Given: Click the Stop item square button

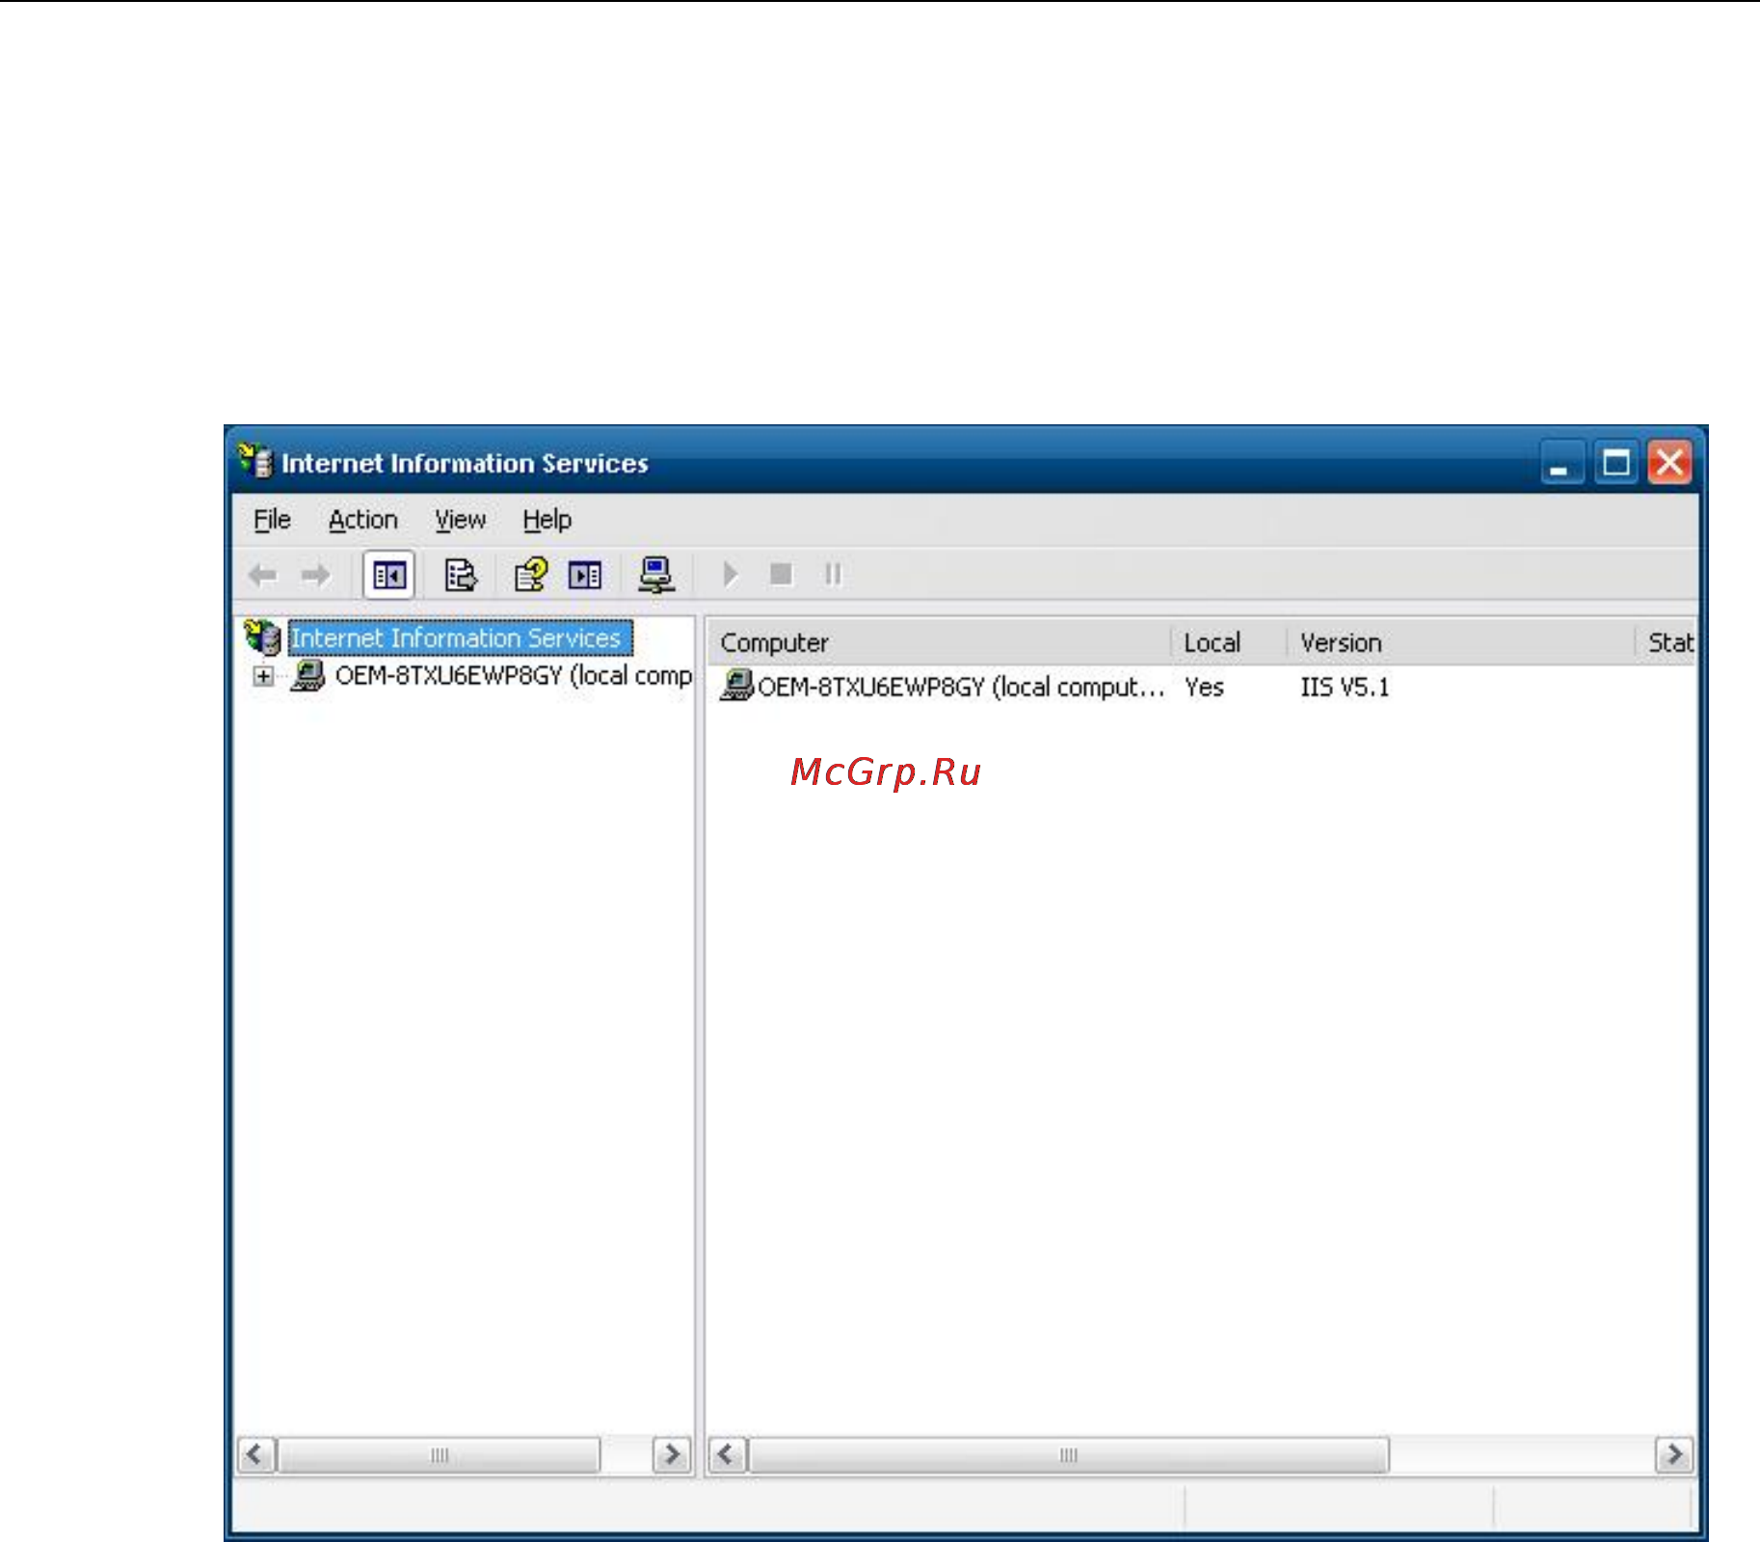Looking at the screenshot, I should click(781, 575).
